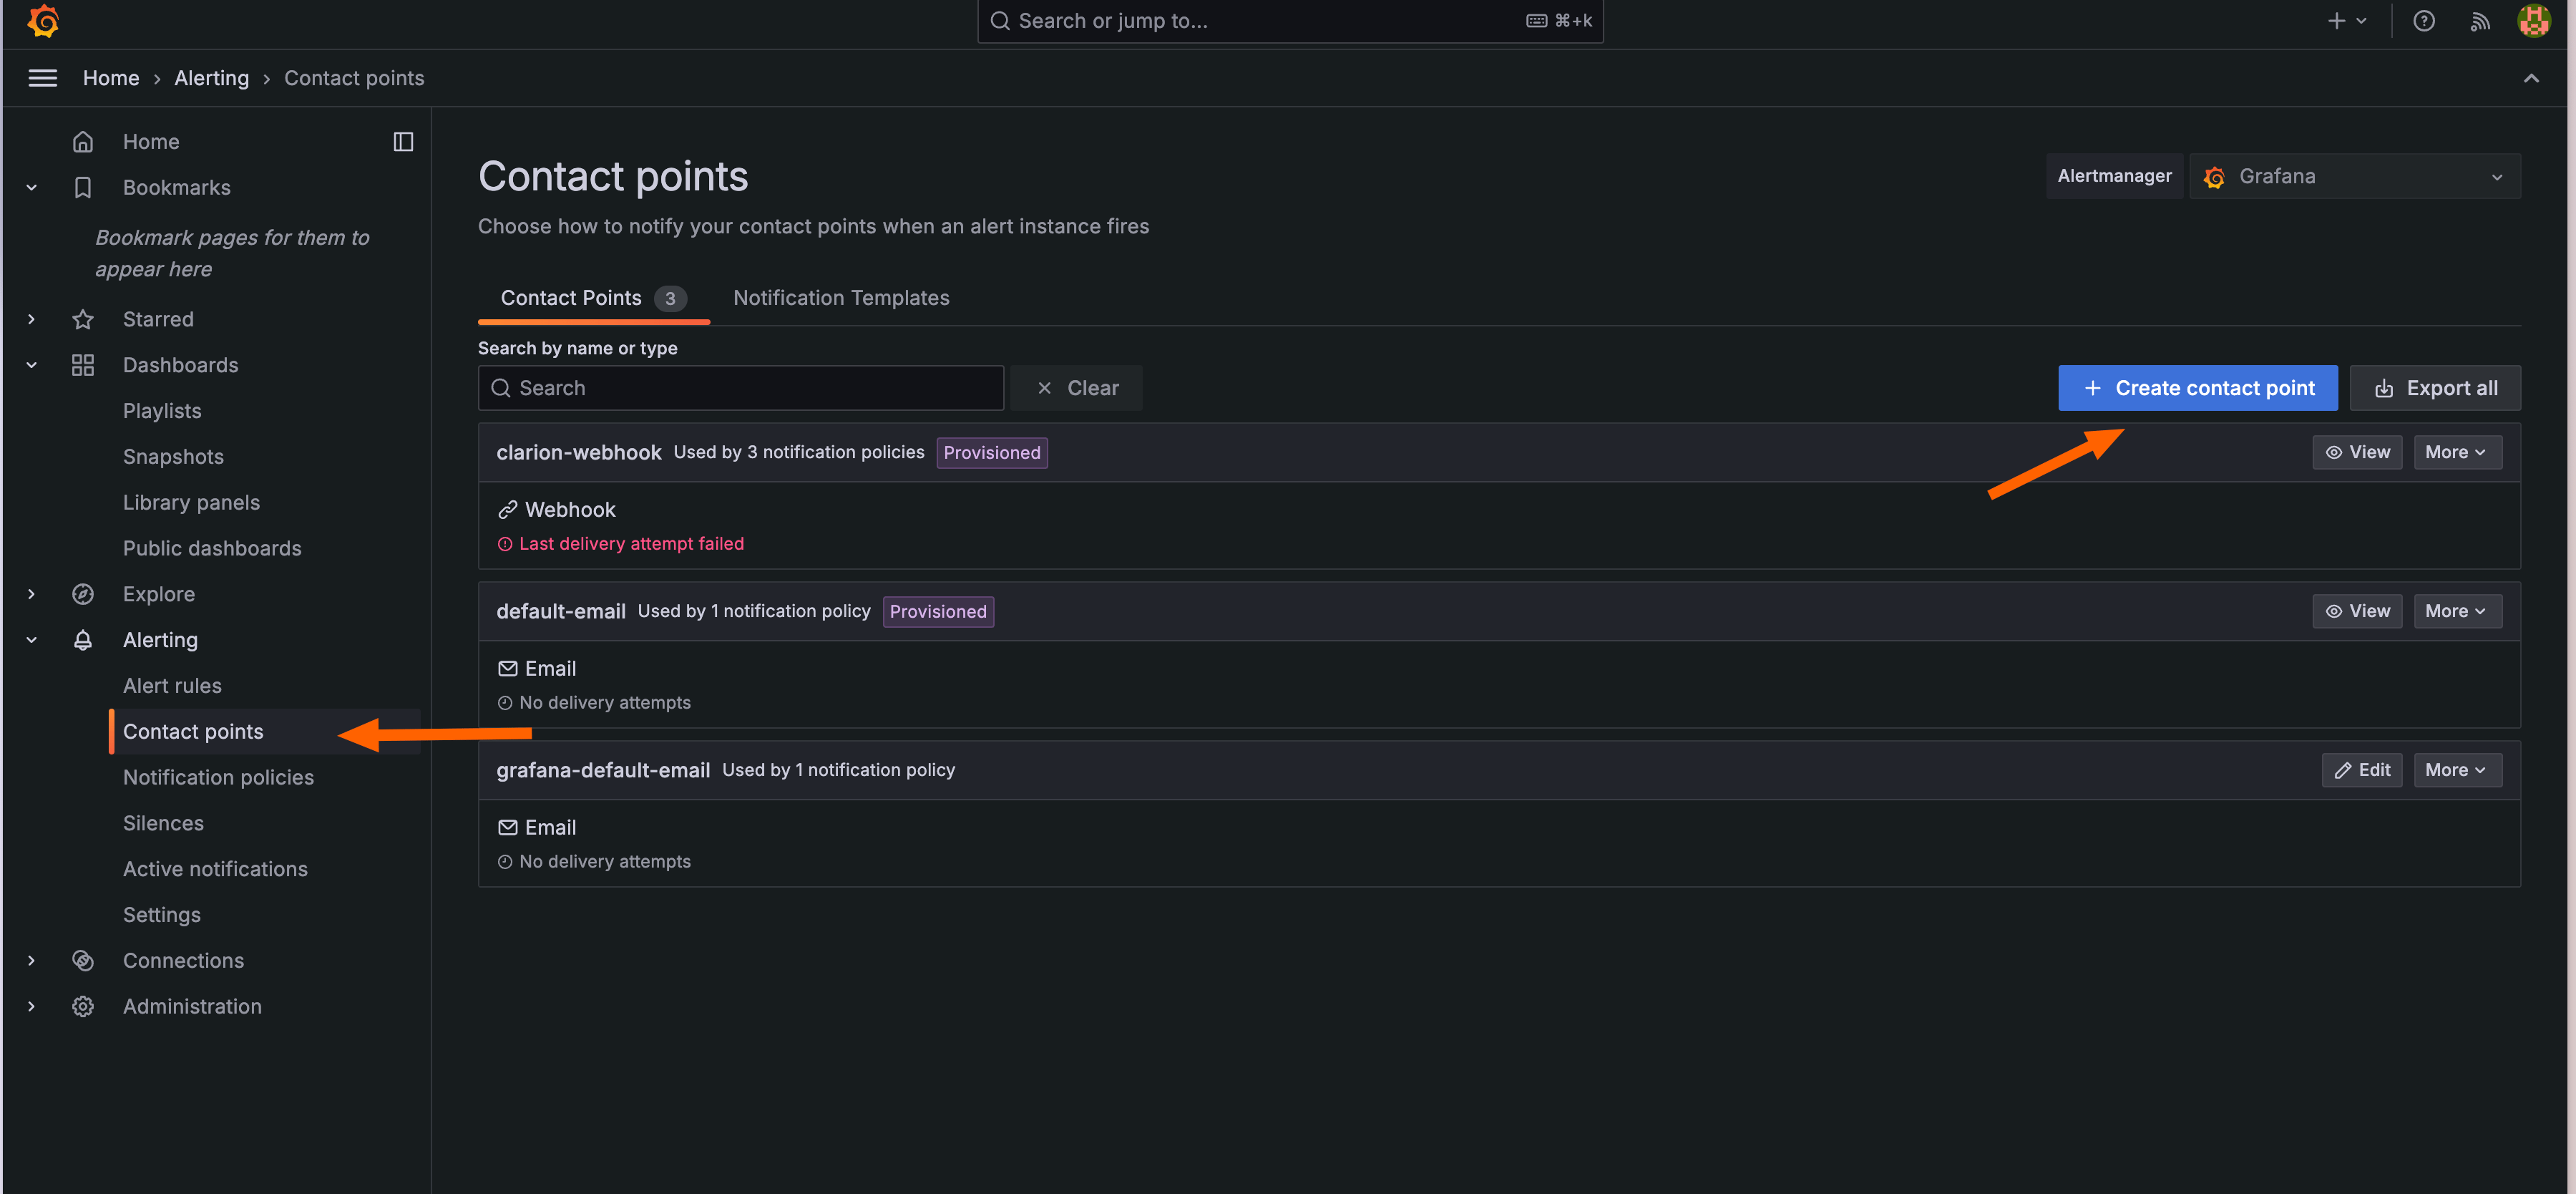The width and height of the screenshot is (2576, 1194).
Task: Open the user profile avatar
Action: [x=2533, y=21]
